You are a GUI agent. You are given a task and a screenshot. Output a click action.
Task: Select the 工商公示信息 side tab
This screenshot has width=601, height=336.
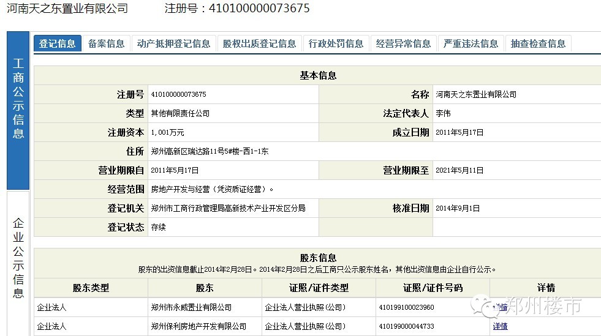pyautogui.click(x=18, y=110)
